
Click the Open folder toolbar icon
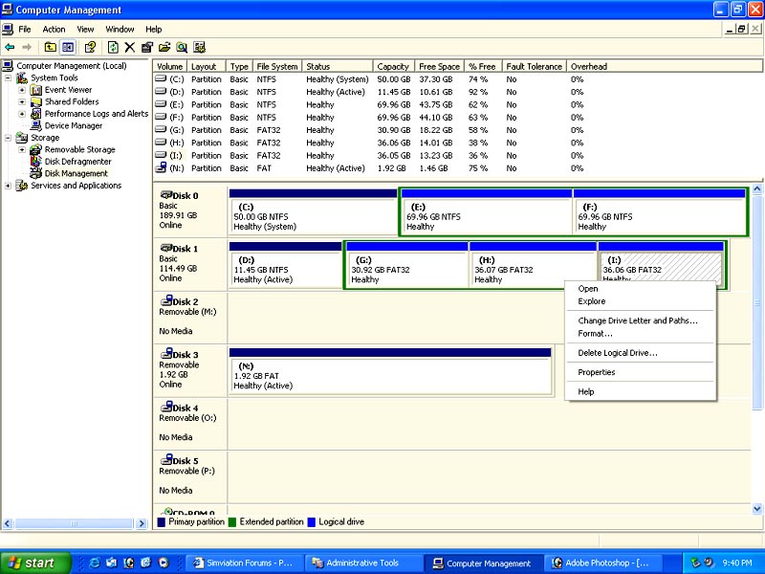[x=164, y=47]
